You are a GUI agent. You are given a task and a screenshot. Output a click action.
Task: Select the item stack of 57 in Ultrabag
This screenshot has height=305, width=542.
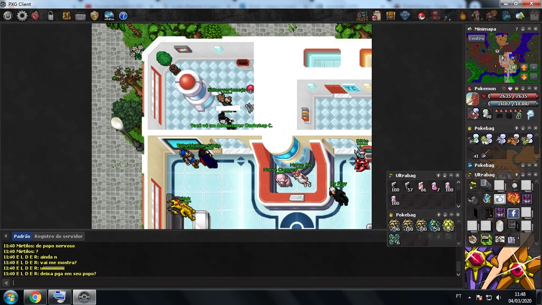[x=407, y=187]
